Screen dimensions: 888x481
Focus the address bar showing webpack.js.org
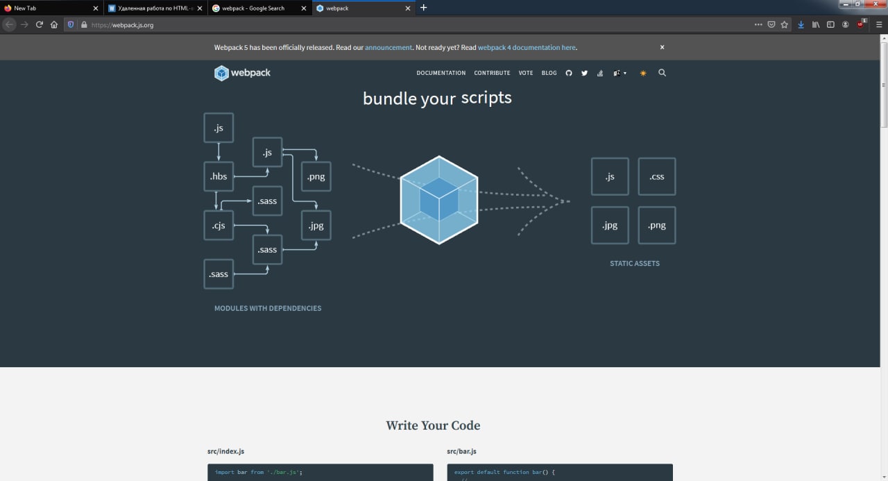click(x=416, y=24)
